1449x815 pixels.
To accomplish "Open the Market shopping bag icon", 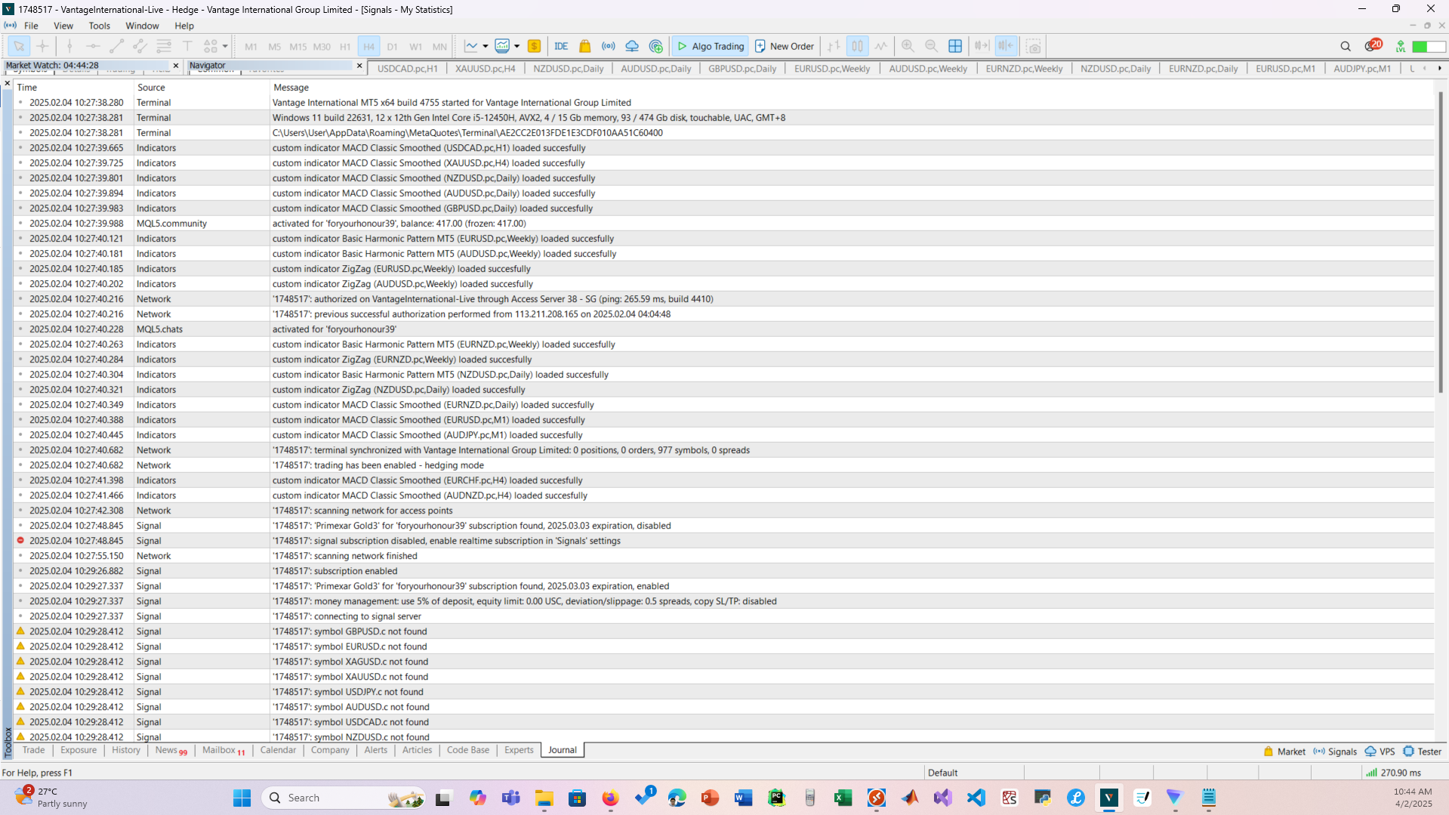I will coord(584,46).
